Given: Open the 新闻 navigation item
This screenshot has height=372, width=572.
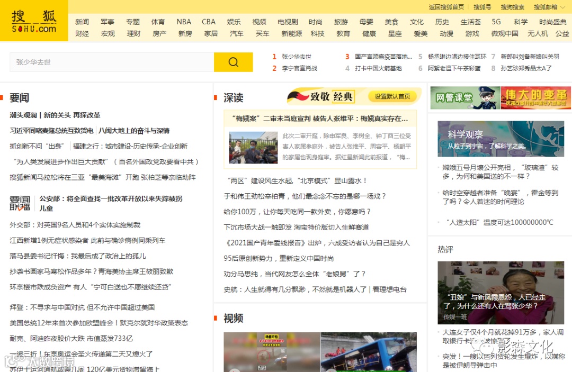Looking at the screenshot, I should click(x=82, y=22).
